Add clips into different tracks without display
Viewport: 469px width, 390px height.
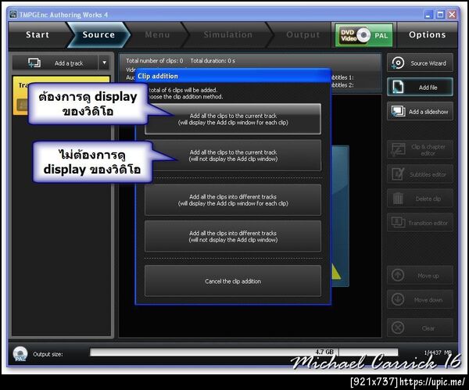pyautogui.click(x=233, y=236)
